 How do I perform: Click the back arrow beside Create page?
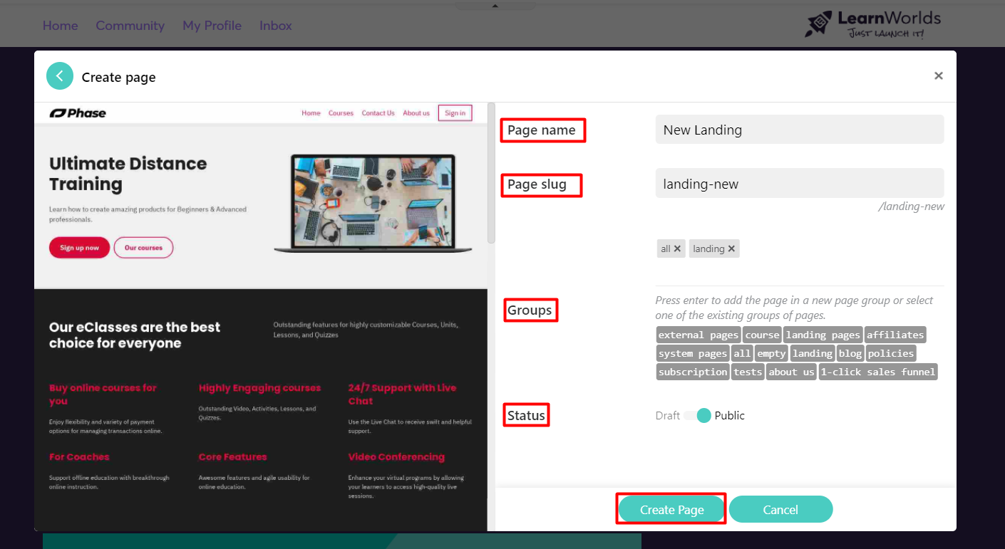60,76
